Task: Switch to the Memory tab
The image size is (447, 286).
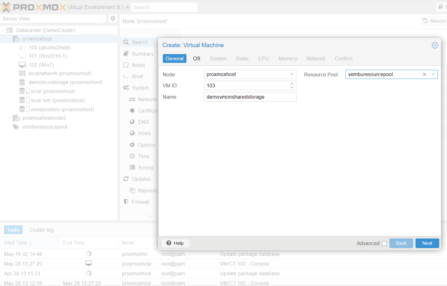Action: coord(288,58)
